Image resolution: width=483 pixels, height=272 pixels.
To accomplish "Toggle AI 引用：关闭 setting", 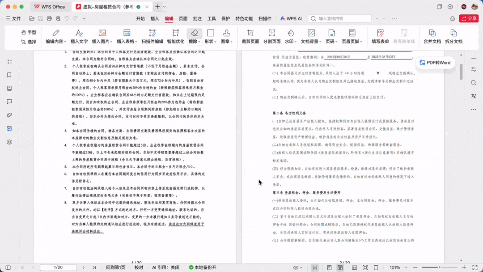I will [166, 268].
